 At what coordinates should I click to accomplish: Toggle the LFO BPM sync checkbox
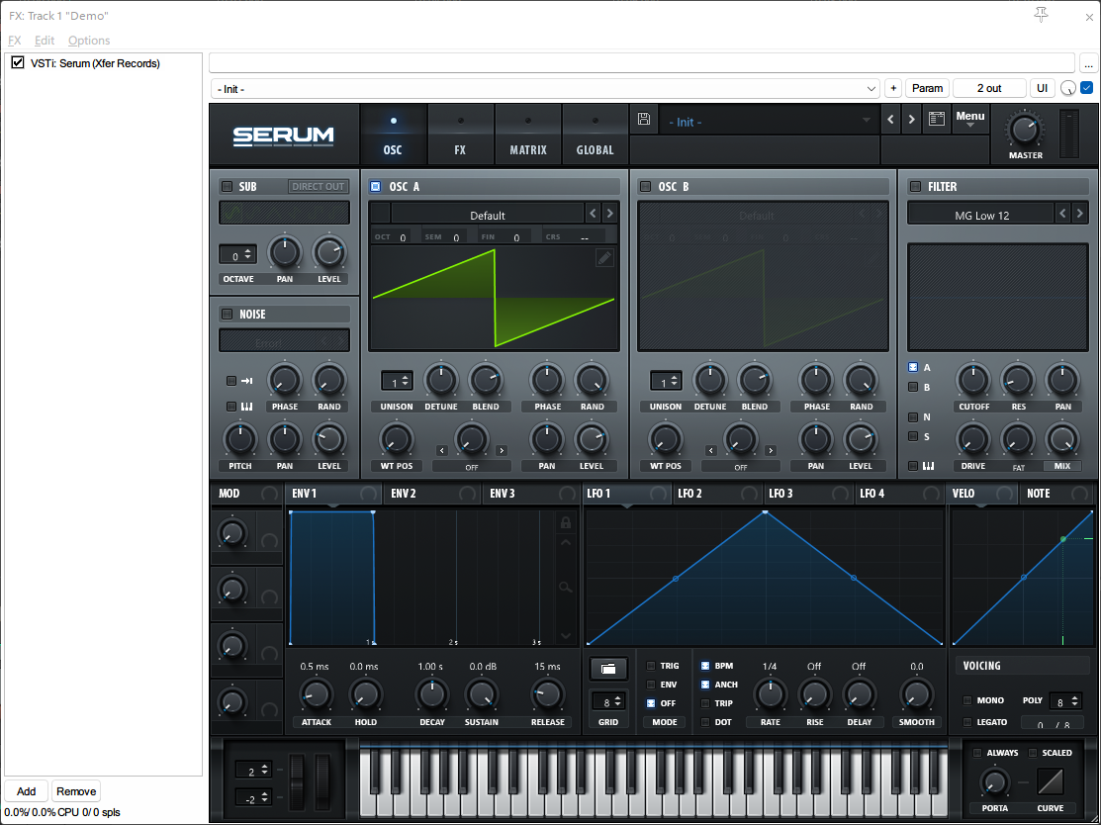tap(705, 666)
